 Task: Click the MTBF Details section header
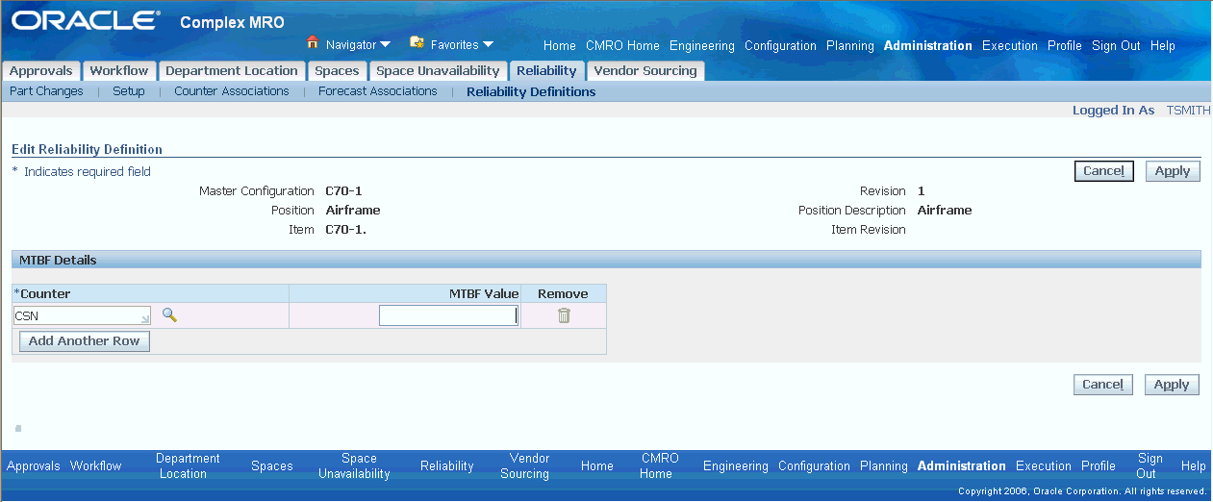(x=58, y=260)
